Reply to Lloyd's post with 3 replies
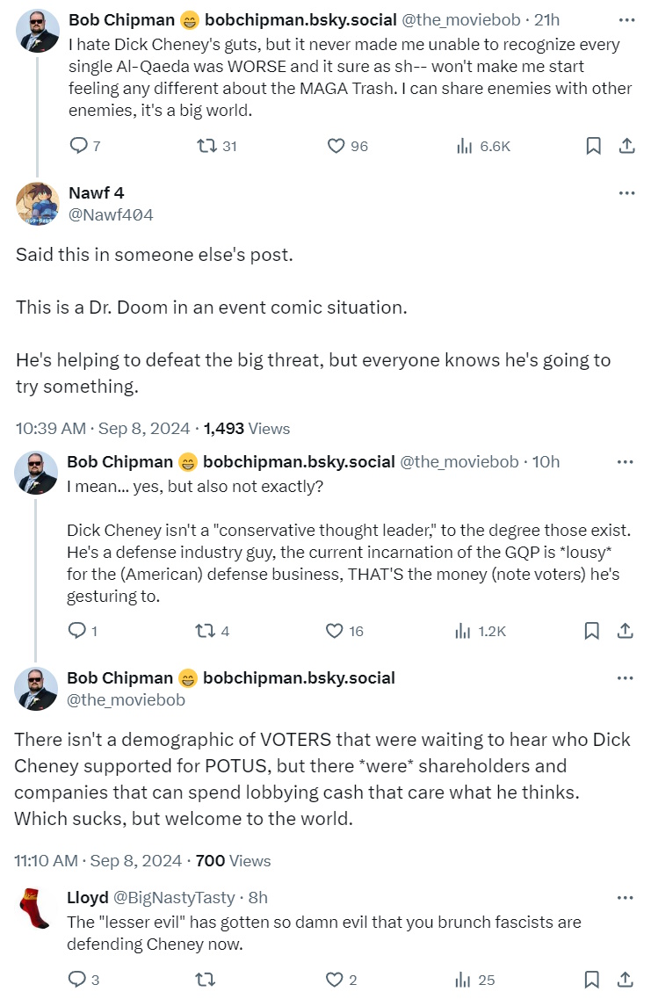Viewport: 651px width, 999px height. tap(77, 979)
